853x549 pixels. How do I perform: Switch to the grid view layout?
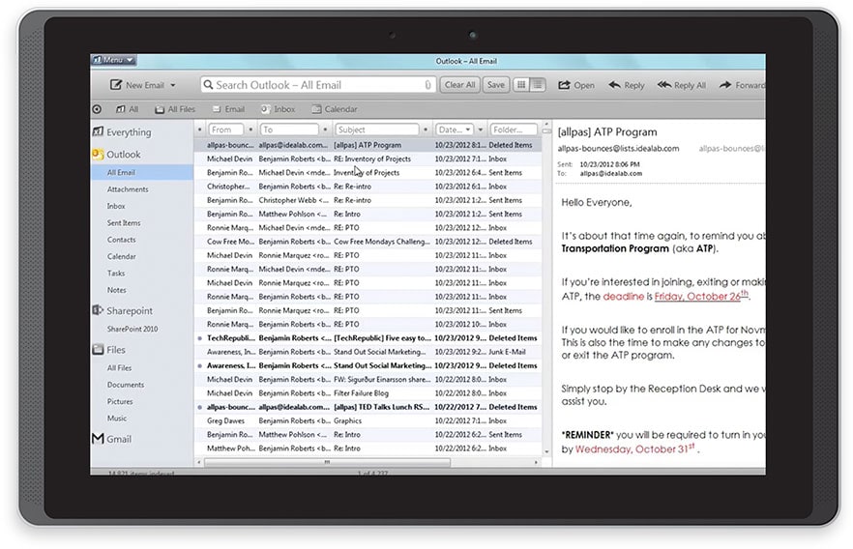click(521, 85)
